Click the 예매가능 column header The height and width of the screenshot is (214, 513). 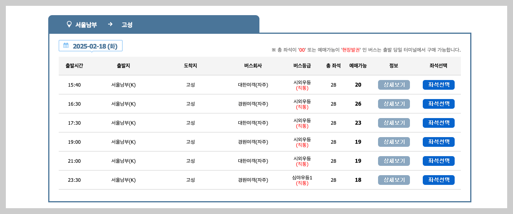click(358, 66)
